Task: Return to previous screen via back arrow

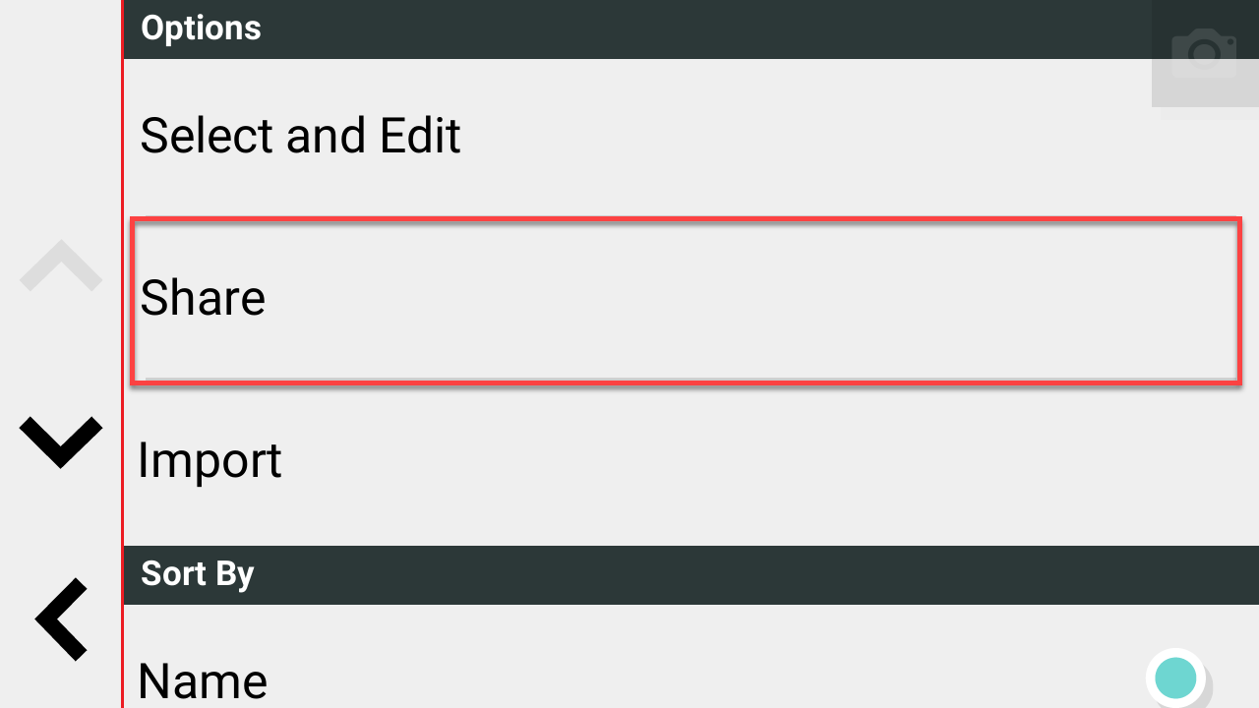Action: (62, 619)
